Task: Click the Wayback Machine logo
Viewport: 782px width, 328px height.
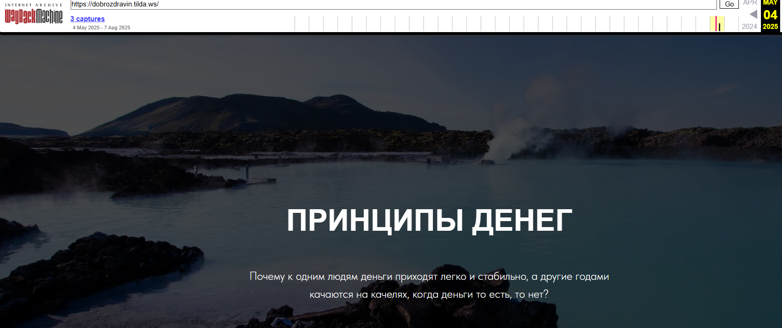Action: click(x=33, y=17)
